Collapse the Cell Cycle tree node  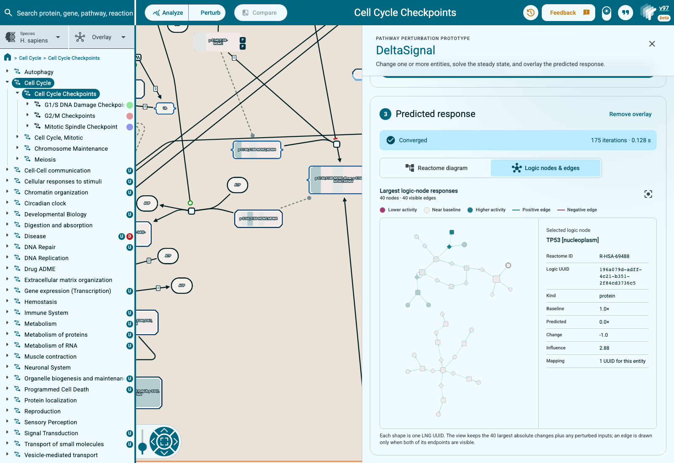pos(7,82)
